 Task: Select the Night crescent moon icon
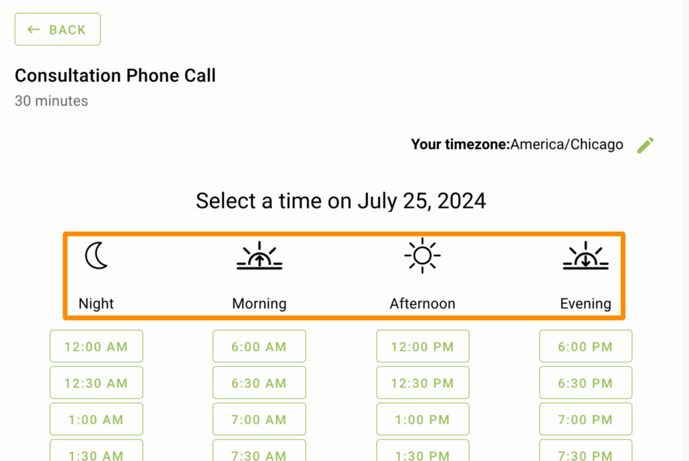(x=96, y=255)
